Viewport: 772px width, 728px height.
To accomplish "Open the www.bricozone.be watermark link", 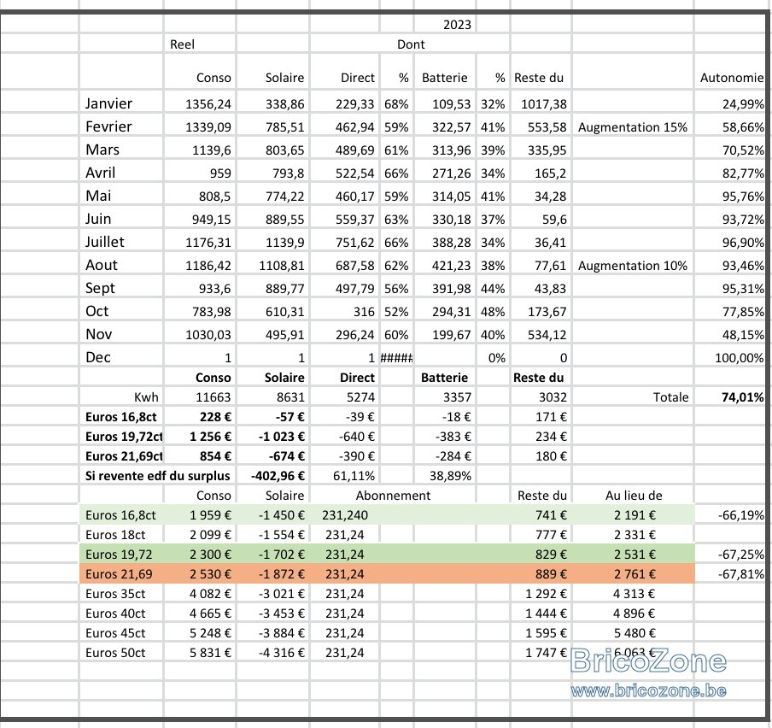I will click(x=648, y=690).
